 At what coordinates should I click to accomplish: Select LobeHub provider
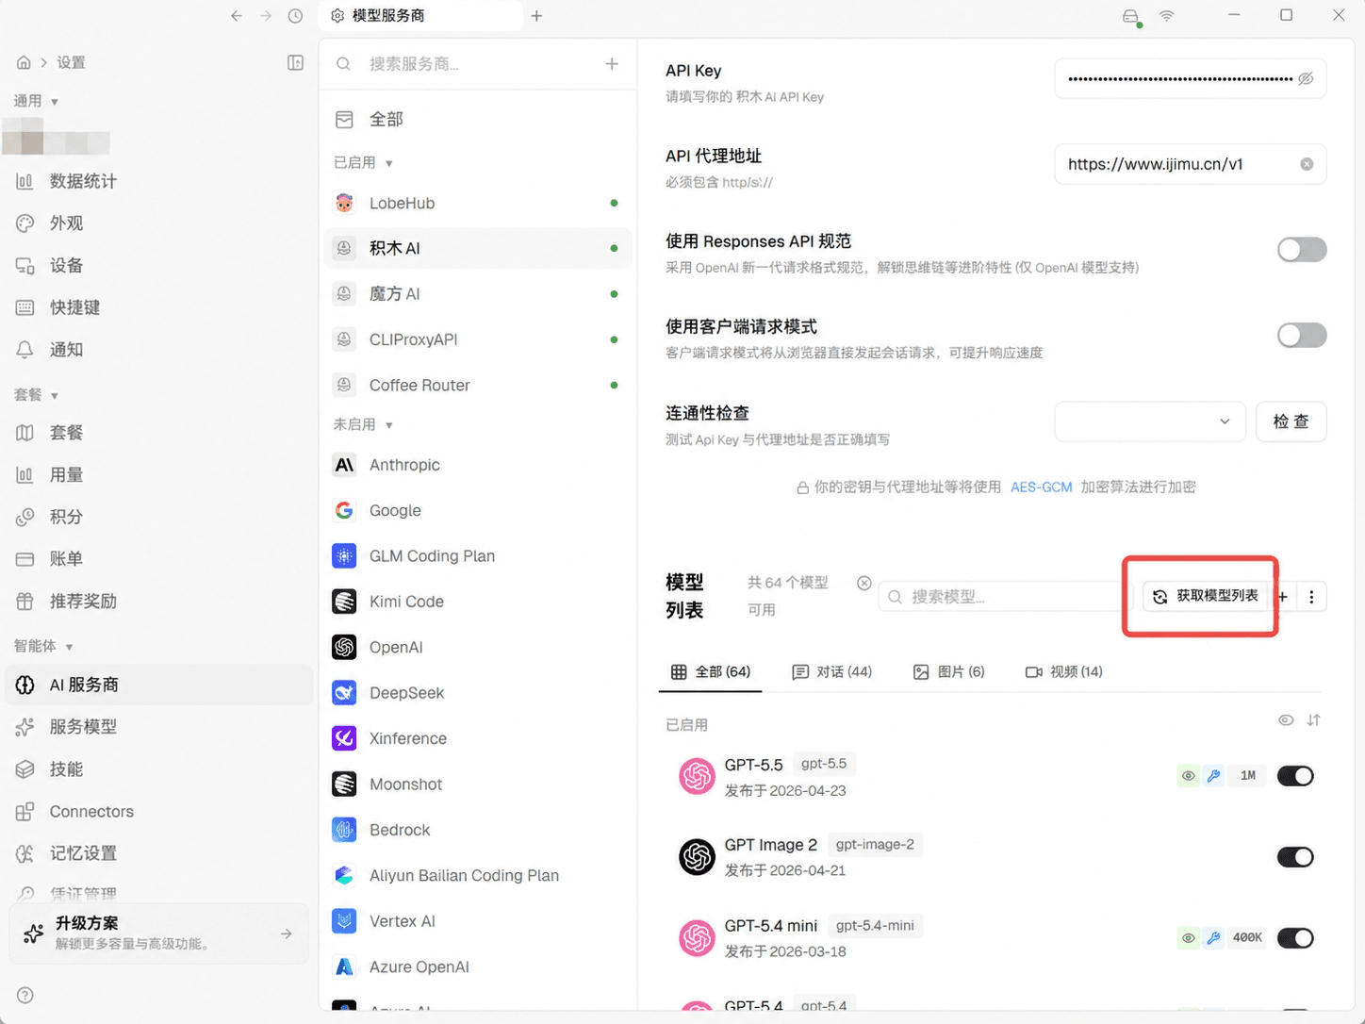[478, 203]
